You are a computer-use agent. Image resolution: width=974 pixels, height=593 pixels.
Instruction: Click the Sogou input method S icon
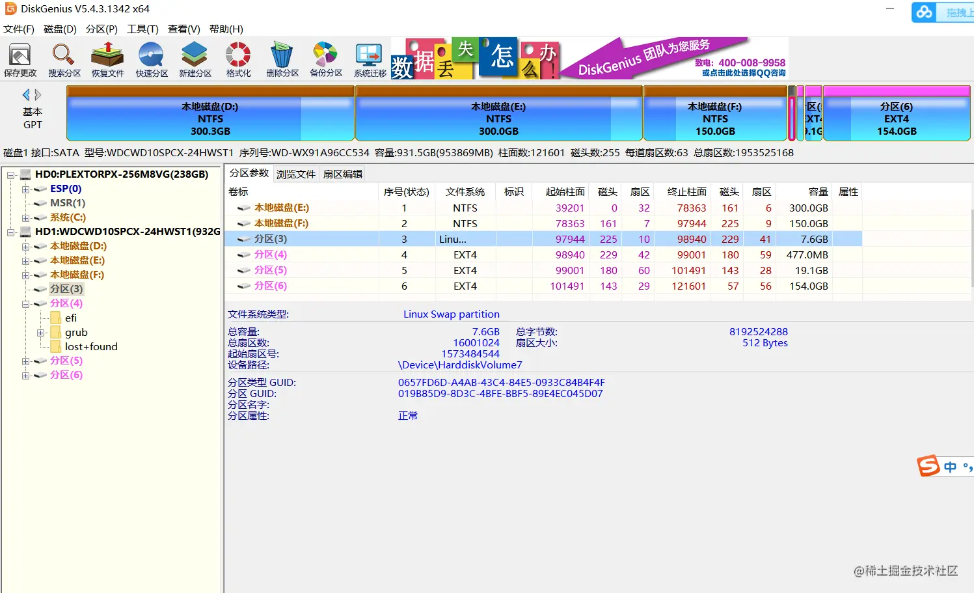tap(928, 466)
